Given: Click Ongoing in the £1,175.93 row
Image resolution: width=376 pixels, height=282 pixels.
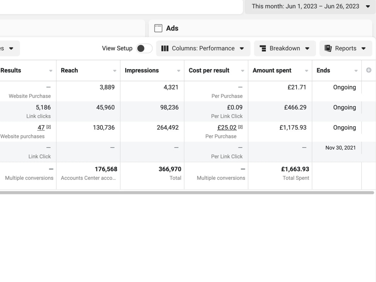Looking at the screenshot, I should [x=344, y=127].
